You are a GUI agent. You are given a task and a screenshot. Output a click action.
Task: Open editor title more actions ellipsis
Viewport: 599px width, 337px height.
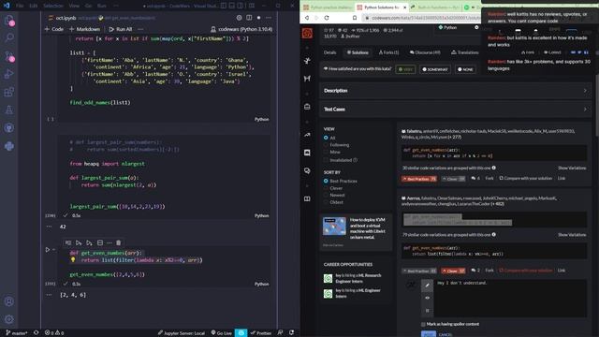coord(269,18)
